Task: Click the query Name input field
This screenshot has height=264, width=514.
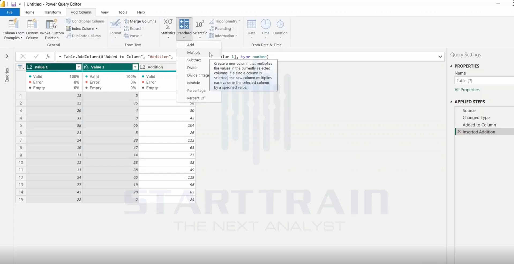Action: tap(484, 80)
